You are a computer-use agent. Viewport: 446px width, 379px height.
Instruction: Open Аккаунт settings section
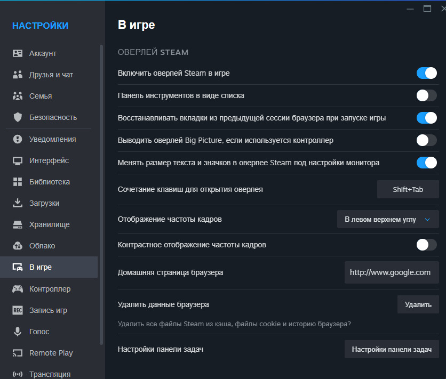[49, 53]
